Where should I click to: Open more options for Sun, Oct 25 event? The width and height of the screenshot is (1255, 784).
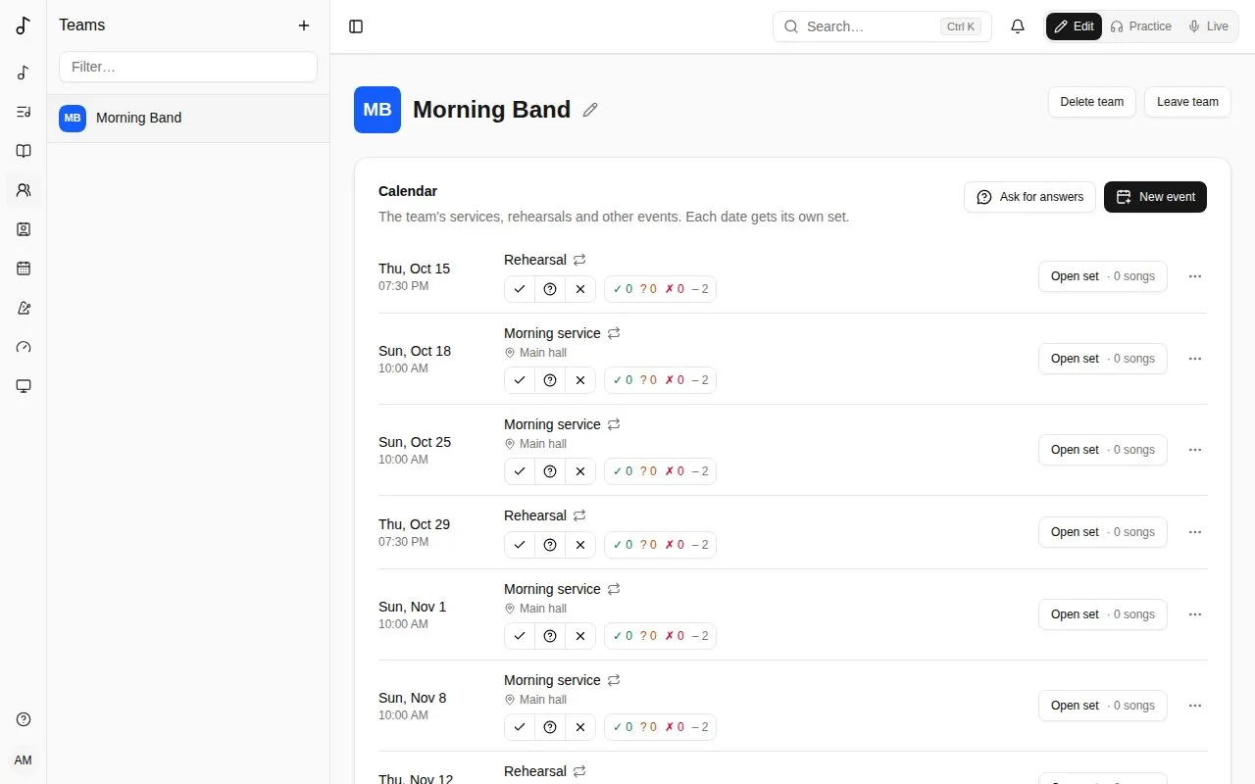(1195, 450)
